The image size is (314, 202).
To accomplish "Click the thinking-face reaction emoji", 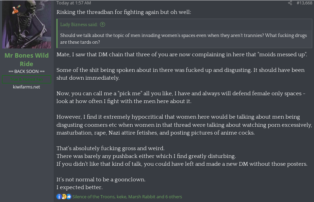I will [x=64, y=197].
